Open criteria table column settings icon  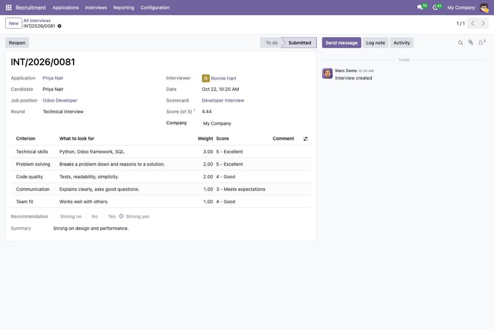pyautogui.click(x=305, y=139)
